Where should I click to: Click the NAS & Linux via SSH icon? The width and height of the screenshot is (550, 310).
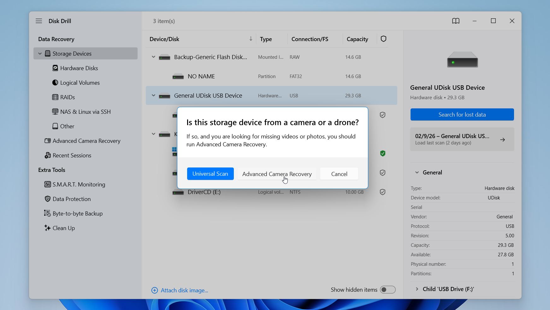coord(55,112)
